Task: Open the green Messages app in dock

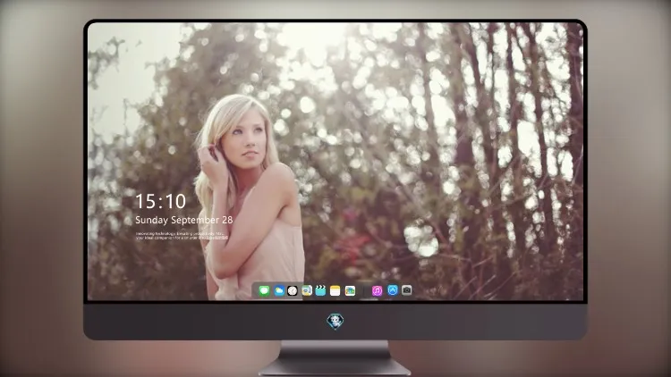Action: (264, 290)
